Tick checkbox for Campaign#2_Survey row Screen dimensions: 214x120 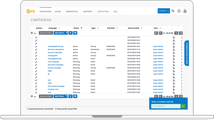[x=31, y=46]
